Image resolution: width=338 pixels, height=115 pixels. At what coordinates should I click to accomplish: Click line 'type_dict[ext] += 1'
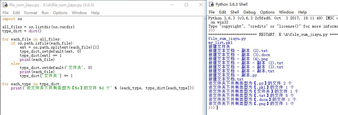pos(41,55)
